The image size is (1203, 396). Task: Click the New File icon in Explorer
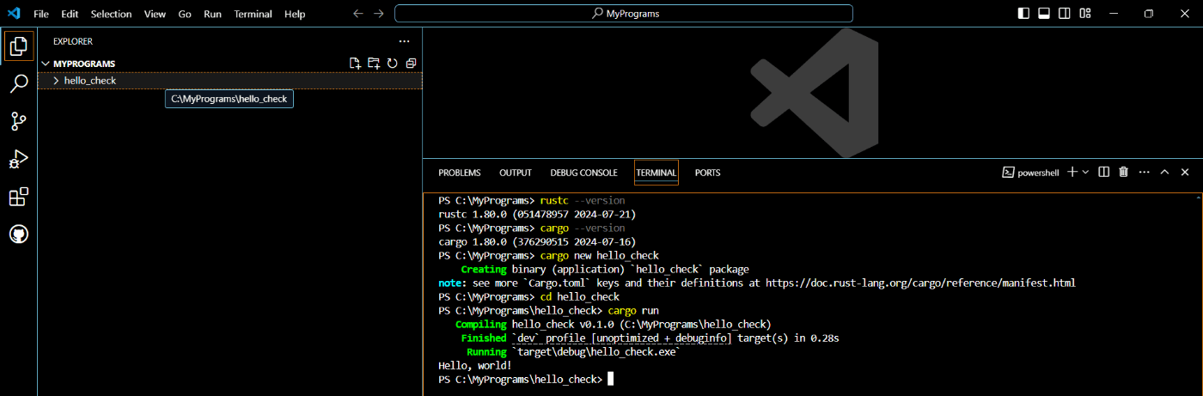click(x=355, y=64)
